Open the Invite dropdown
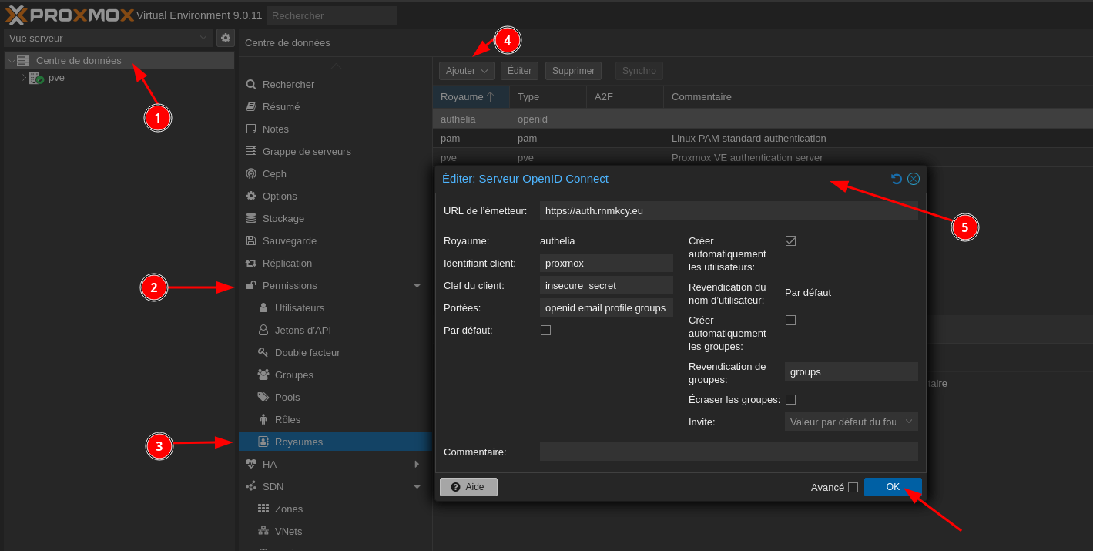Viewport: 1093px width, 551px height. (x=850, y=422)
